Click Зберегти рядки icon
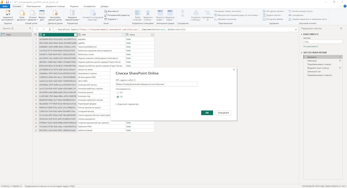The height and width of the screenshot is (188, 347). (160, 13)
